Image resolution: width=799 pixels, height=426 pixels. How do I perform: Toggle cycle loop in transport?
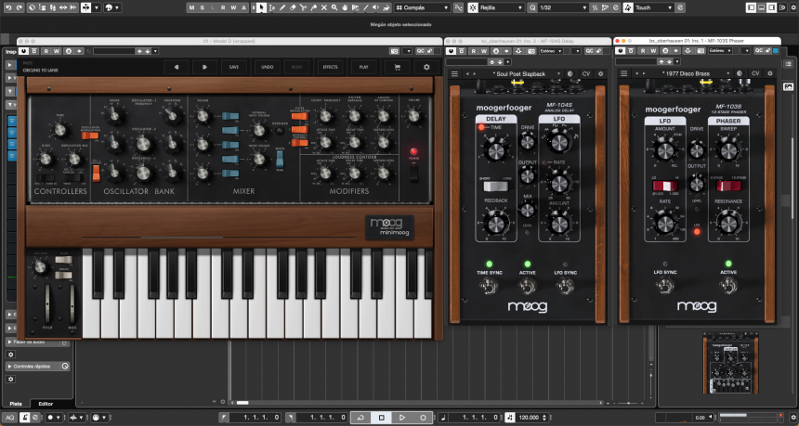point(360,418)
